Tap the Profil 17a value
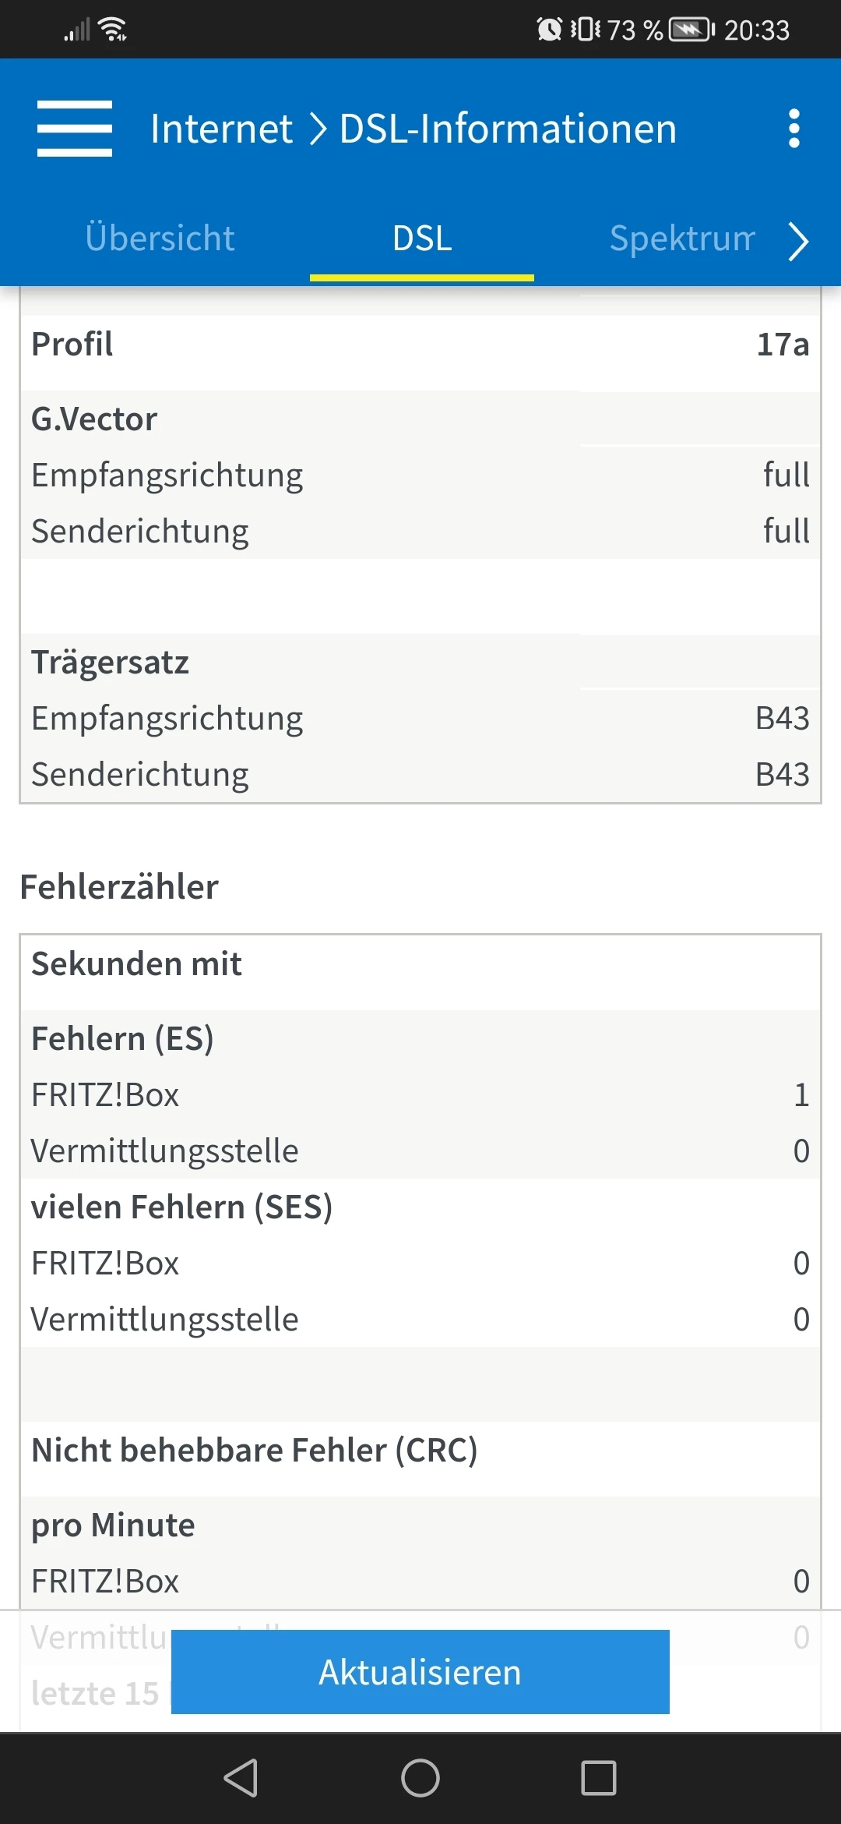The height and width of the screenshot is (1824, 841). coord(783,345)
